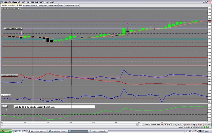Select the GBP/JPY 15 min chart tab

coord(12,5)
